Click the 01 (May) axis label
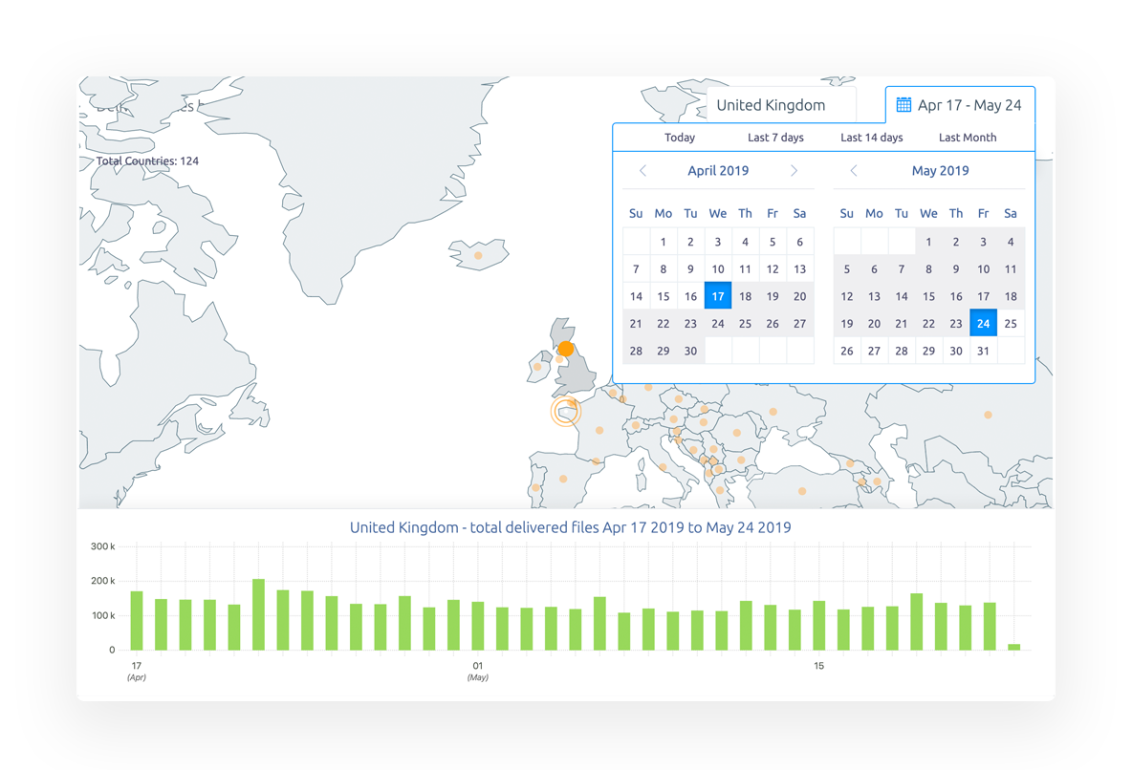 [478, 672]
